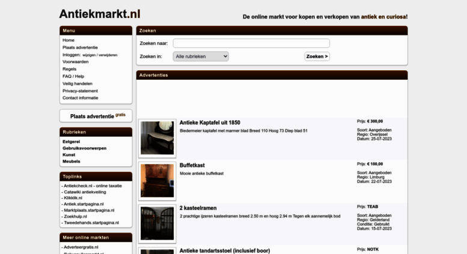Click Regio: Limburg text
The height and width of the screenshot is (254, 467).
(371, 177)
